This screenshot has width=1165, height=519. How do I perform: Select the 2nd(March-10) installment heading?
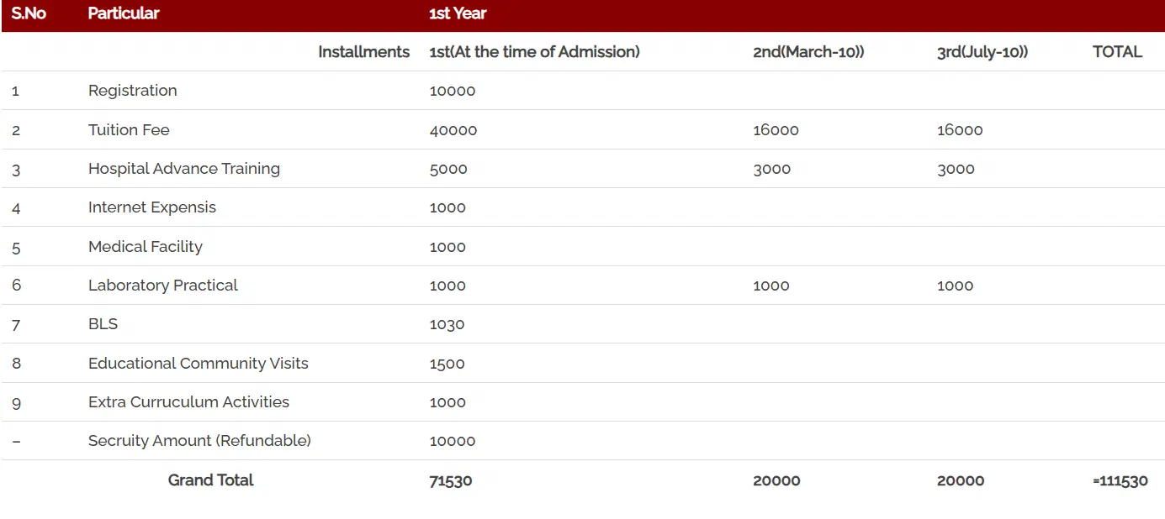[x=808, y=52]
